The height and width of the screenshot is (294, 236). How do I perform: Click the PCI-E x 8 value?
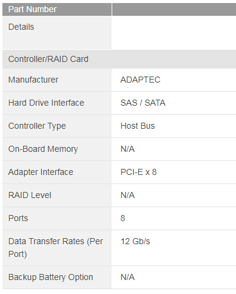pos(138,172)
